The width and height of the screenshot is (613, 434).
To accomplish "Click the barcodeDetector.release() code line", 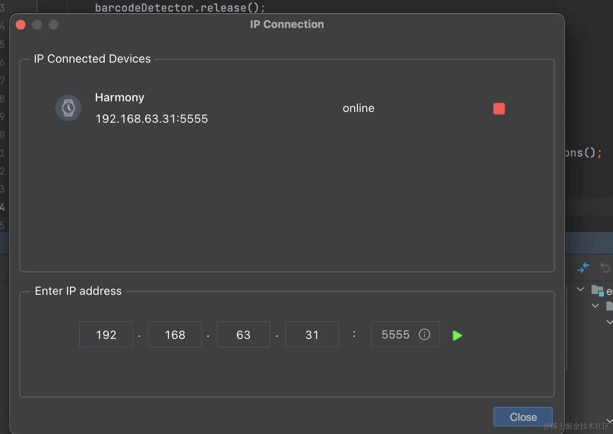I will [180, 7].
